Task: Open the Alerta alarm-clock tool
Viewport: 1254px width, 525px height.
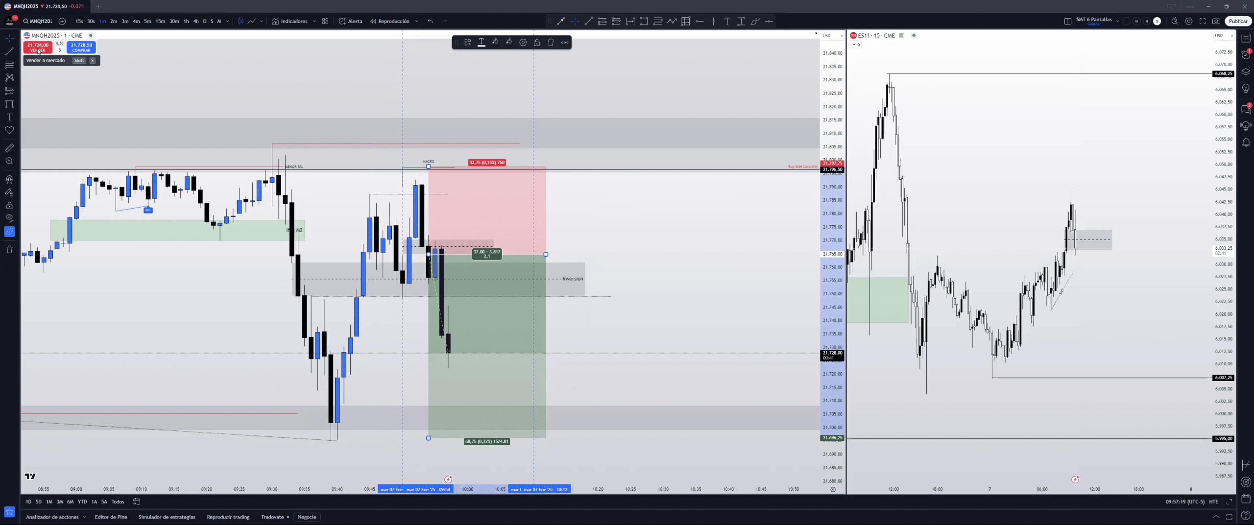Action: (350, 21)
